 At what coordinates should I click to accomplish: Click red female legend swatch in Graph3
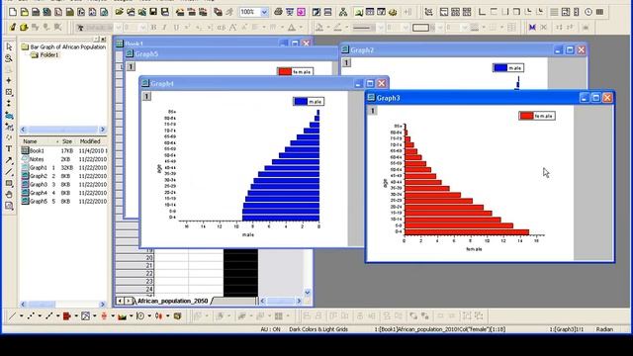tap(526, 116)
